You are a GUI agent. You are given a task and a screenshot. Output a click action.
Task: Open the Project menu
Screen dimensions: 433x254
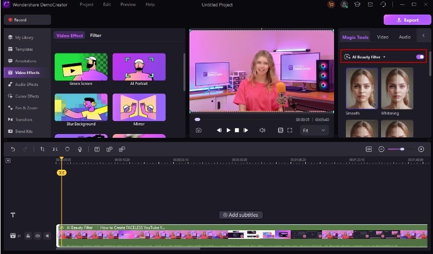tap(87, 4)
